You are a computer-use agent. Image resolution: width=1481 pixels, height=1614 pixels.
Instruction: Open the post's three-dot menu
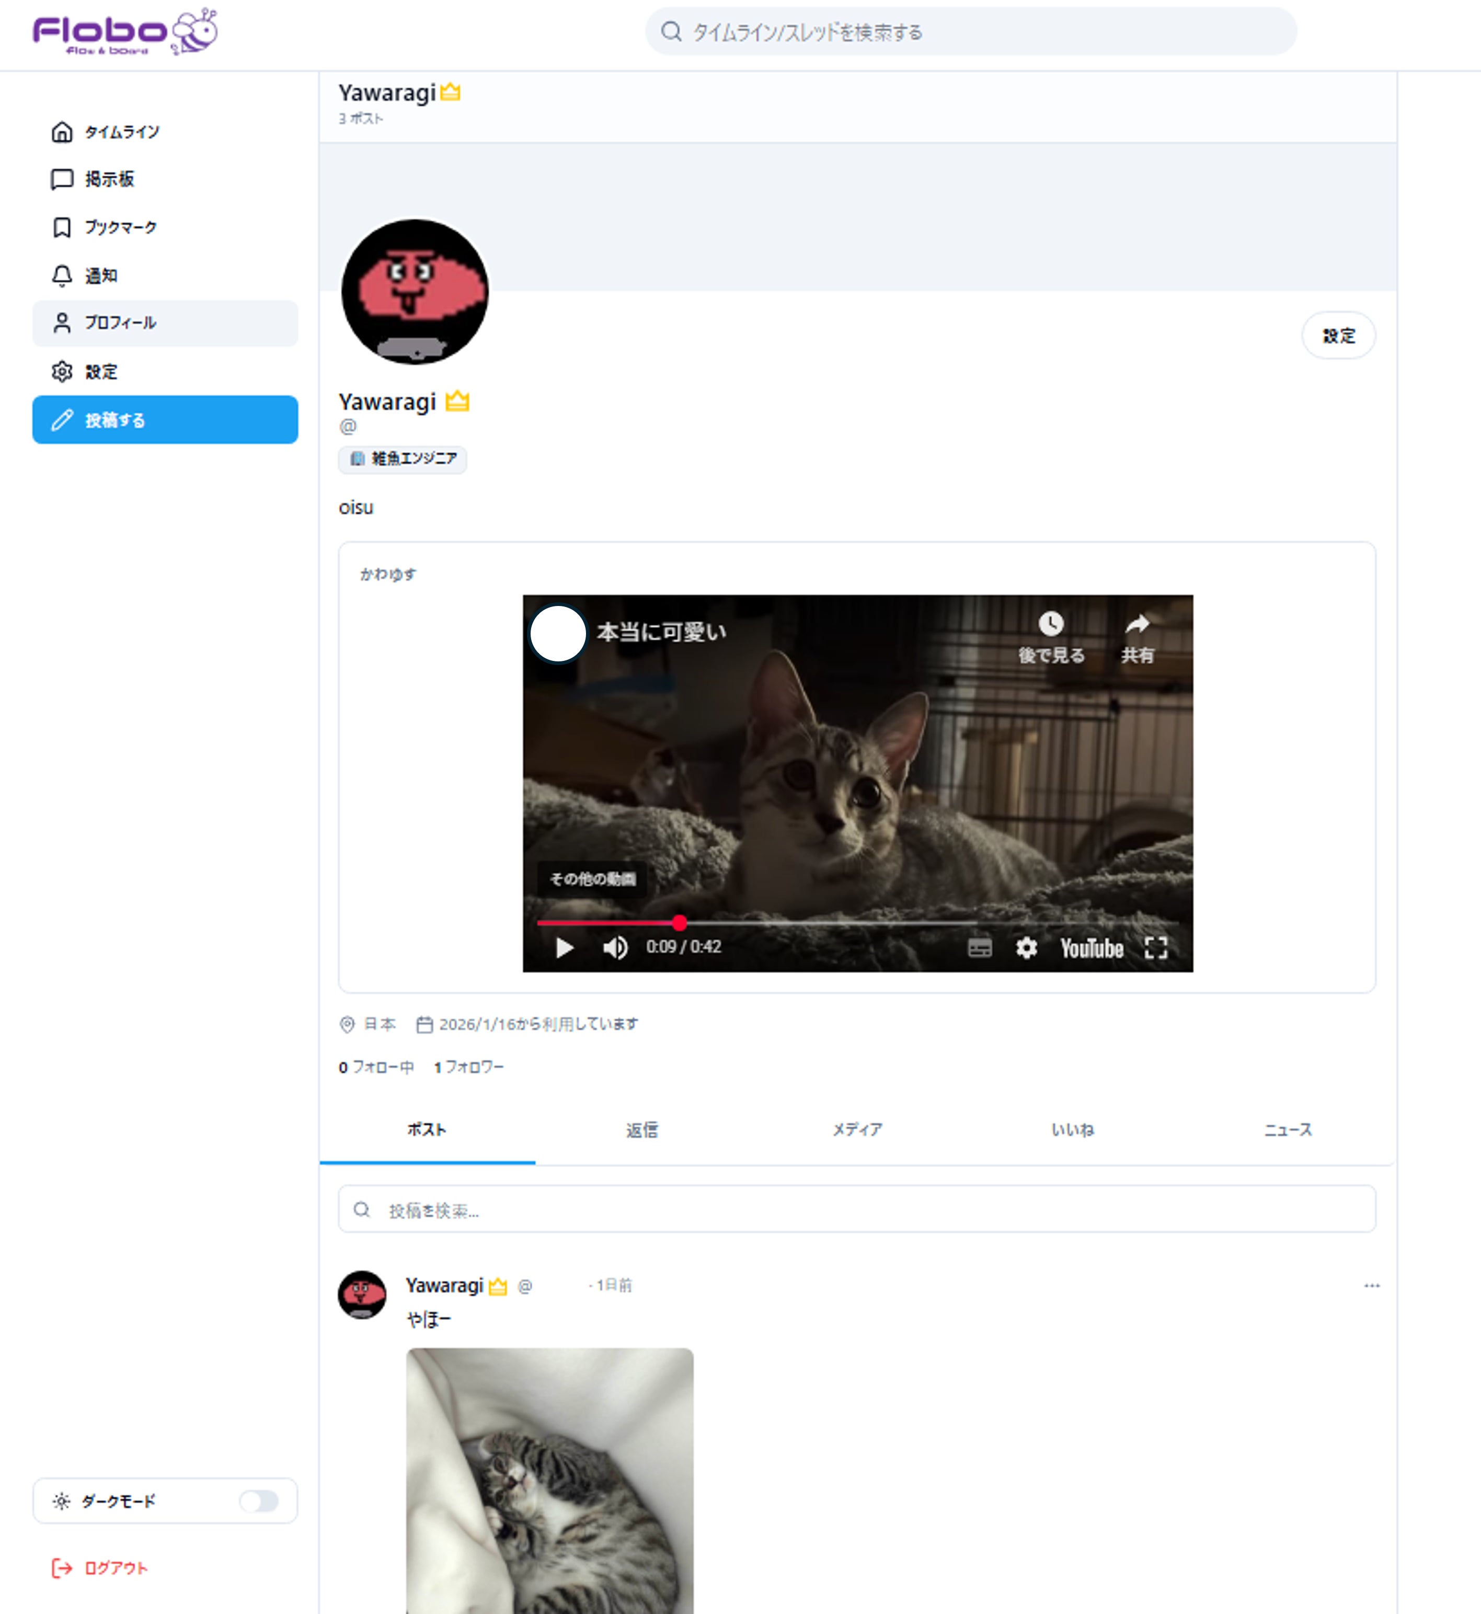pos(1371,1286)
